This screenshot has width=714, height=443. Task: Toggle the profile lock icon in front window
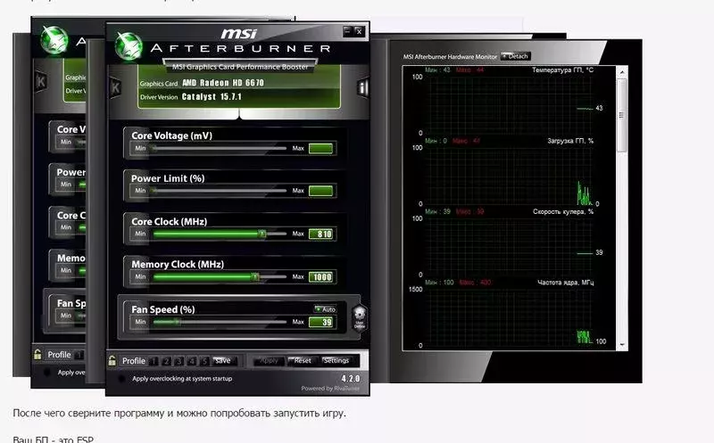tap(112, 361)
